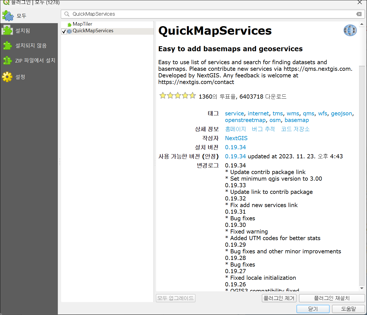Uncheck the QuickMapServices plugin checkbox
The width and height of the screenshot is (367, 315).
tap(64, 31)
